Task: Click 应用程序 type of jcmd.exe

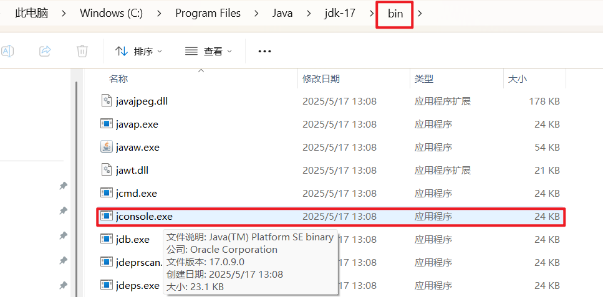Action: coord(433,193)
